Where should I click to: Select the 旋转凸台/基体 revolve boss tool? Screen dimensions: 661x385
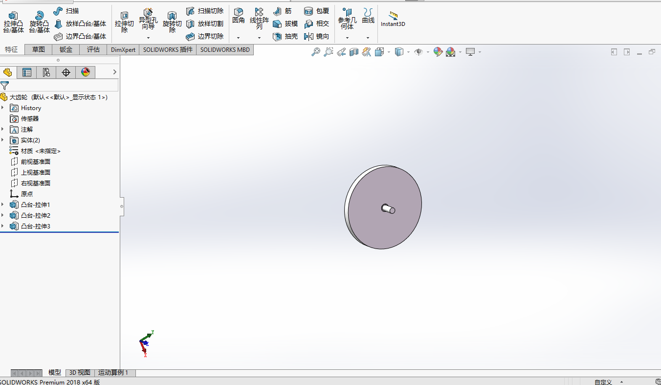(39, 22)
